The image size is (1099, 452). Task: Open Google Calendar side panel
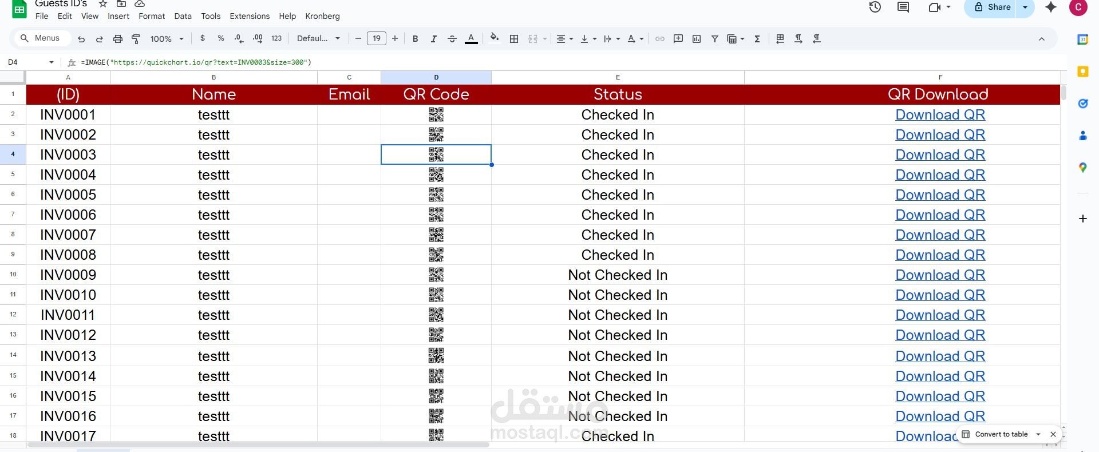click(x=1082, y=39)
